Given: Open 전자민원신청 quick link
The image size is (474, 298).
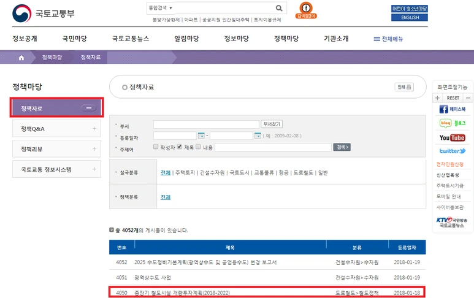Looking at the screenshot, I should [x=449, y=164].
